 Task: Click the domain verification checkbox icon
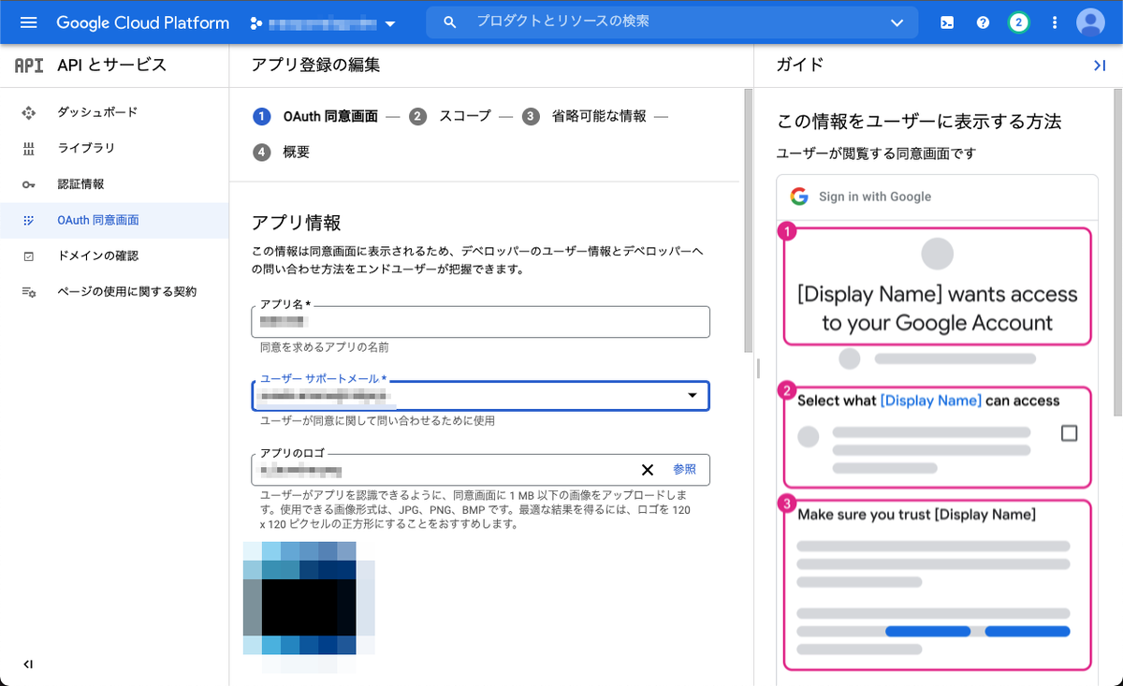[x=28, y=255]
